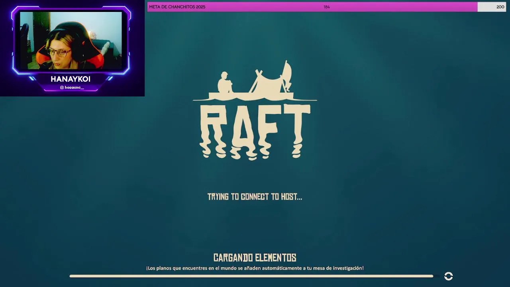Click the Meta de Chanchitos 2025 goal bar
The height and width of the screenshot is (287, 510).
(327, 7)
